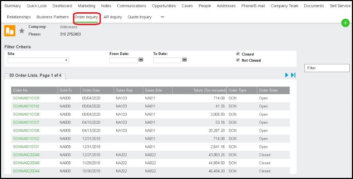353x179 pixels.
Task: Open the From Date calendar picker
Action: click(141, 60)
